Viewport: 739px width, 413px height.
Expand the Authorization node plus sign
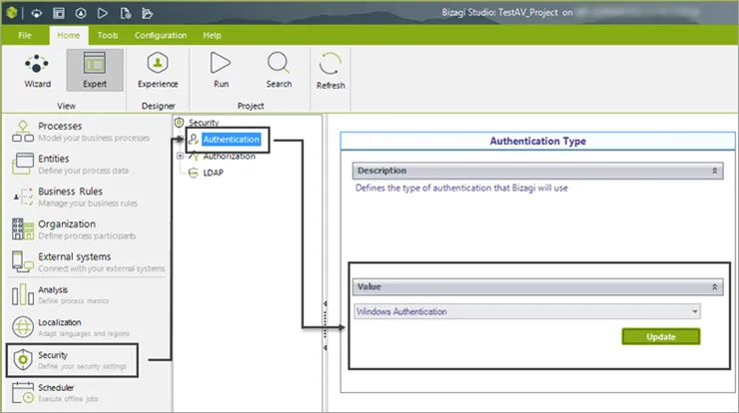click(180, 156)
